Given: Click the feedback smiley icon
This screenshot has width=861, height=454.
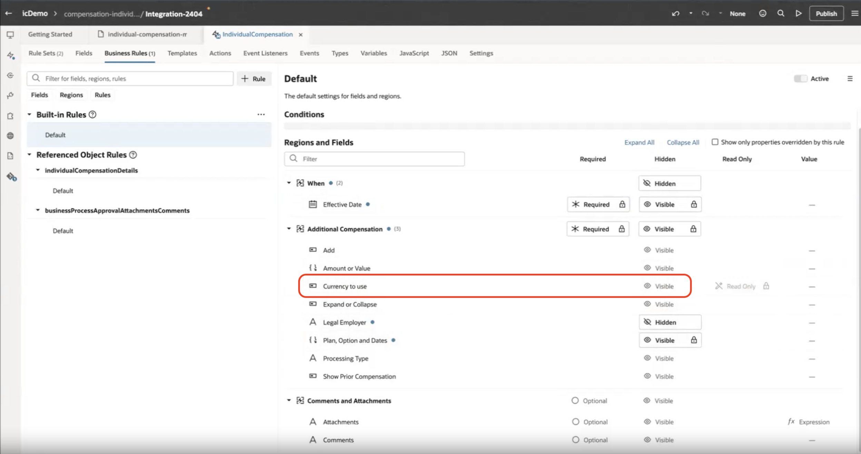Looking at the screenshot, I should 762,13.
